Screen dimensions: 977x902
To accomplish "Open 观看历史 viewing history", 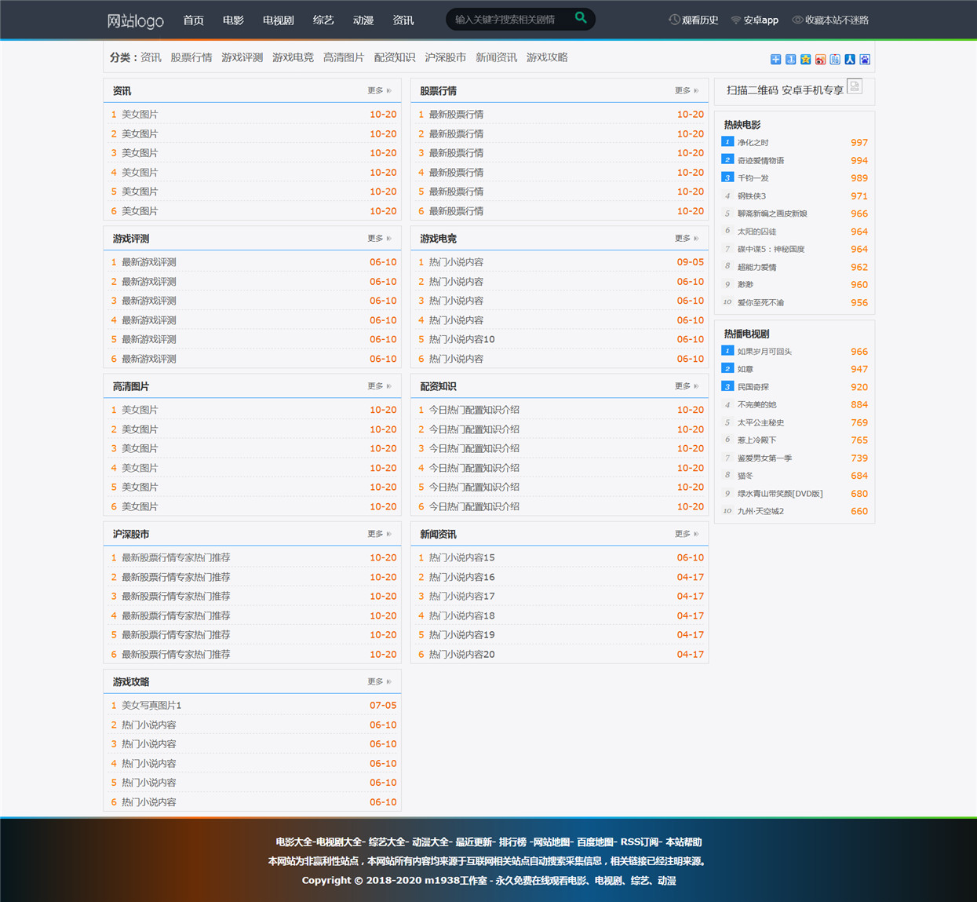I will [x=694, y=20].
